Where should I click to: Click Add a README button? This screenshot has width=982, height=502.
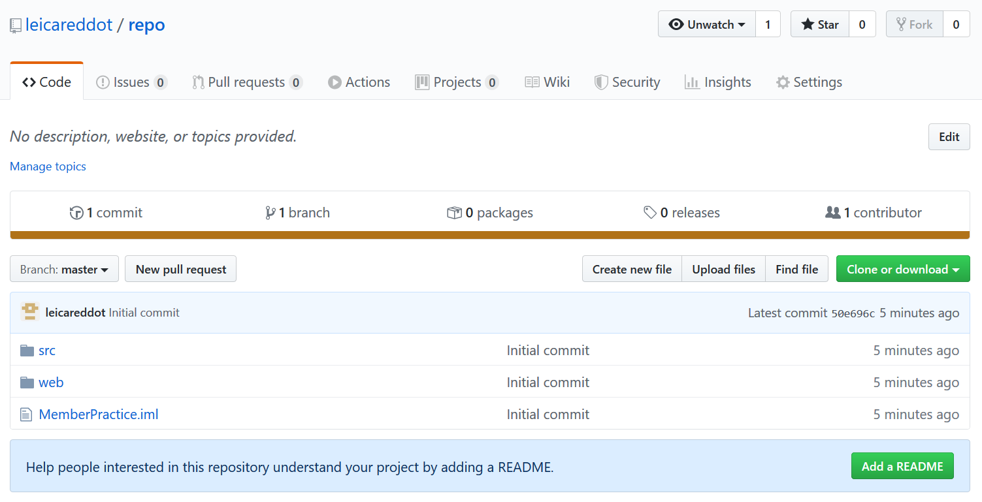tap(902, 466)
